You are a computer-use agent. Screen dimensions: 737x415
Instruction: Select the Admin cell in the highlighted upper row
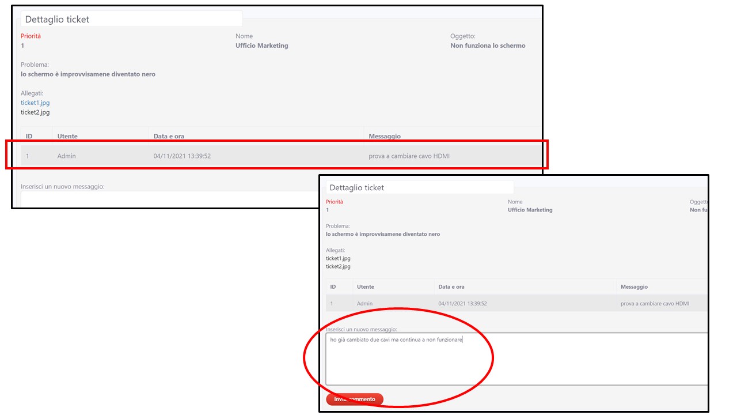point(66,156)
